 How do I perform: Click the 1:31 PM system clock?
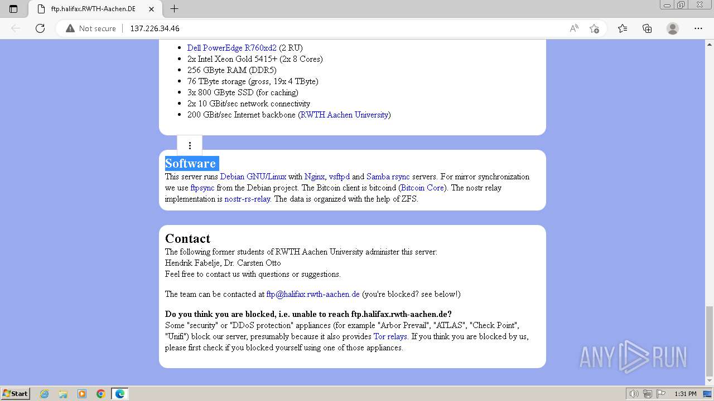coord(686,394)
